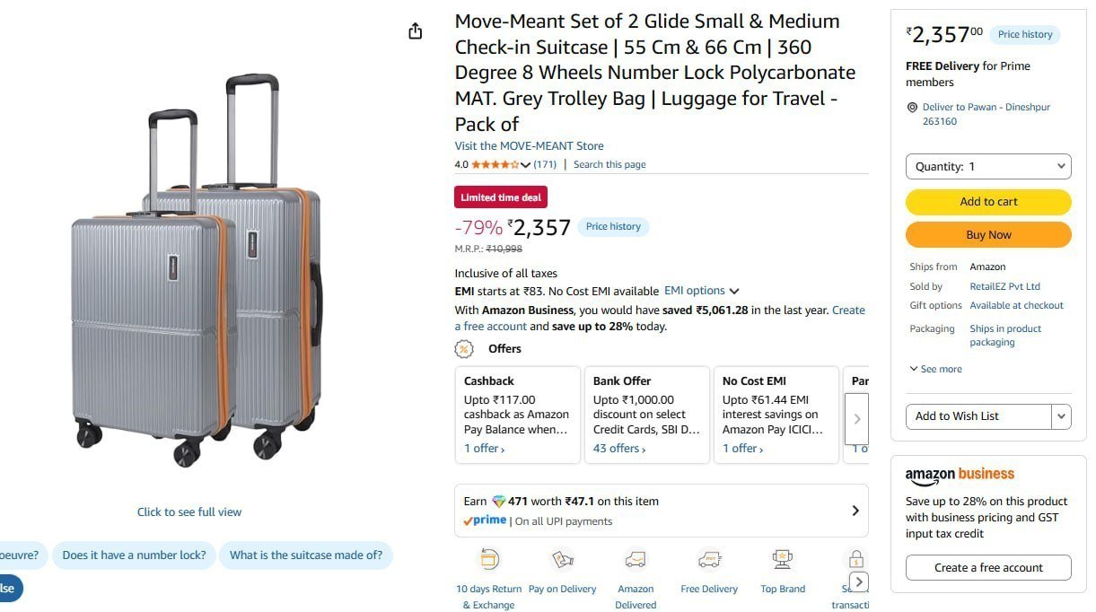Screen dimensions: 1096x612
Task: Click the Top Brand trophy icon
Action: coord(782,560)
